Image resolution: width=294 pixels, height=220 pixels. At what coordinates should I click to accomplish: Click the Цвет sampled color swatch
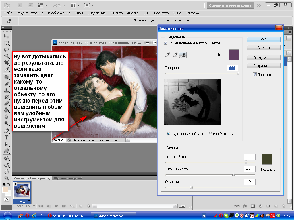click(x=234, y=55)
